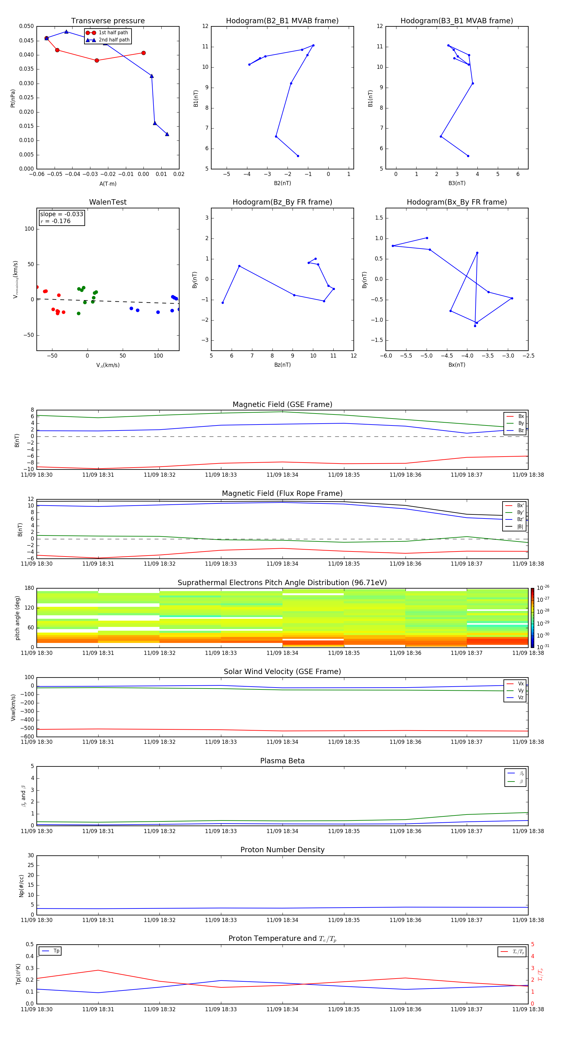Image resolution: width=565 pixels, height=1037 pixels.
Task: Click the "V_remaining(km/s)" y-axis label
Action: pos(16,279)
